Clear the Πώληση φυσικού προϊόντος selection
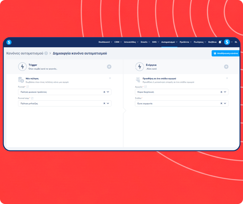The width and height of the screenshot is (243, 204). [104, 92]
